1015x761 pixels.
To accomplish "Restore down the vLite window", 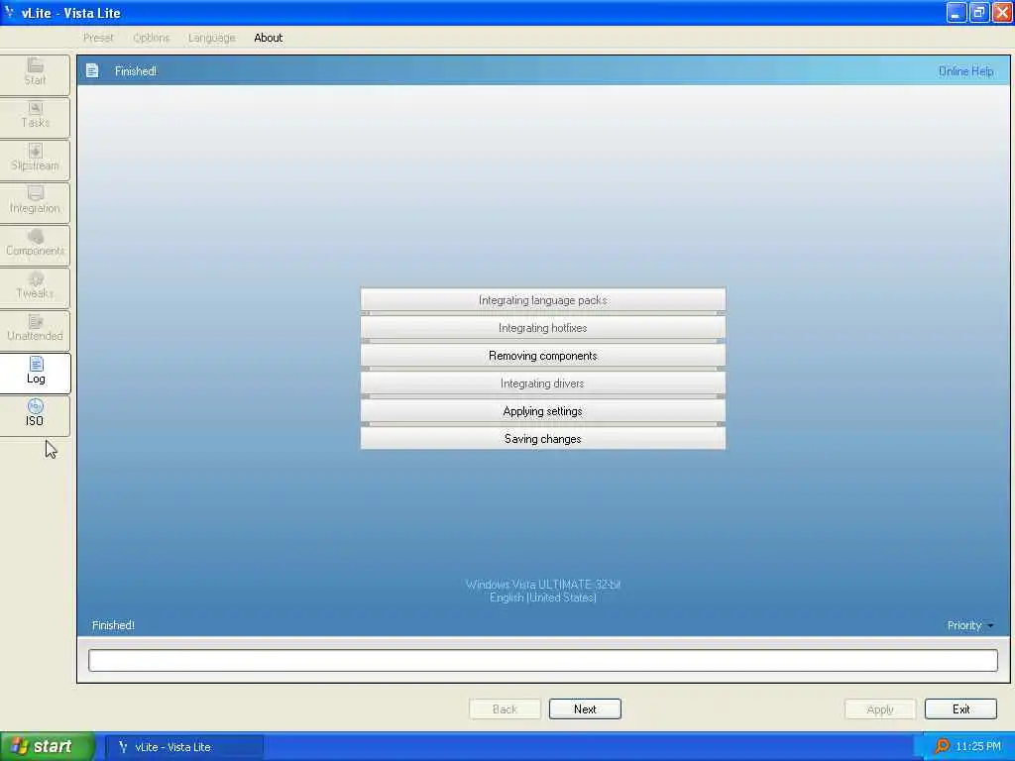I will [978, 12].
